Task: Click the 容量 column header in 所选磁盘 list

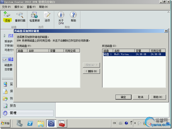Action: coord(142,51)
